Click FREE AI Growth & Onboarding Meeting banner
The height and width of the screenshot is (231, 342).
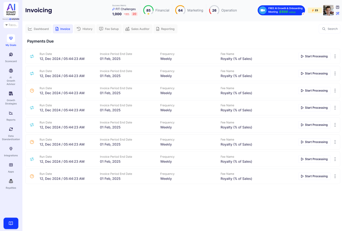[x=281, y=10]
